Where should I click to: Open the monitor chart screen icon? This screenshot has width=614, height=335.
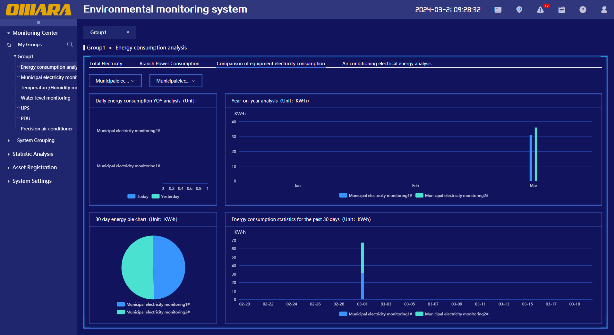[x=498, y=10]
